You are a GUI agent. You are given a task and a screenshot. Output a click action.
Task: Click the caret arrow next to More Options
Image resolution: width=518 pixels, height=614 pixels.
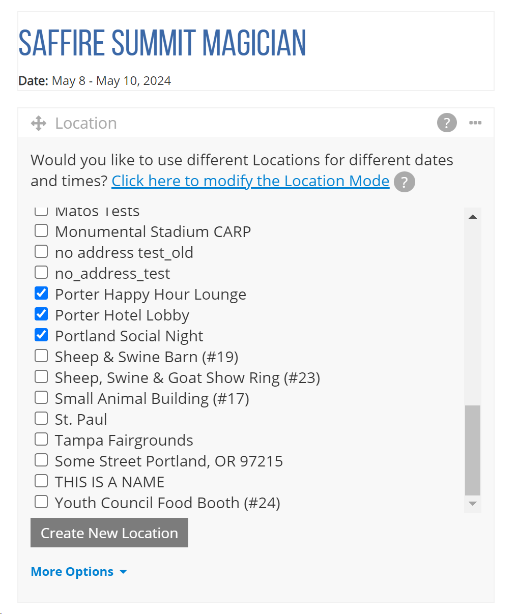(123, 572)
